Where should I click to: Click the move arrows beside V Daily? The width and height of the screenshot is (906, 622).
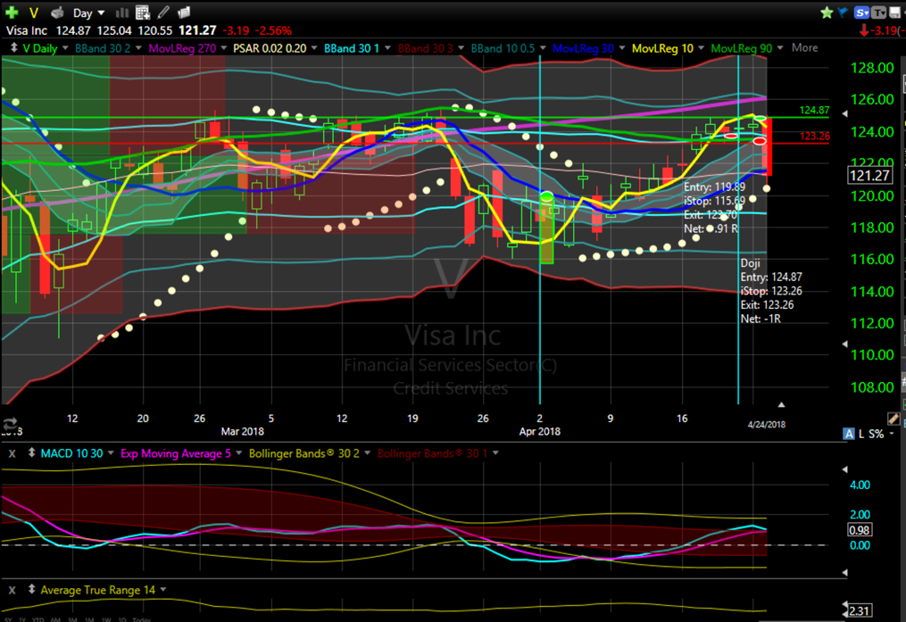point(13,48)
